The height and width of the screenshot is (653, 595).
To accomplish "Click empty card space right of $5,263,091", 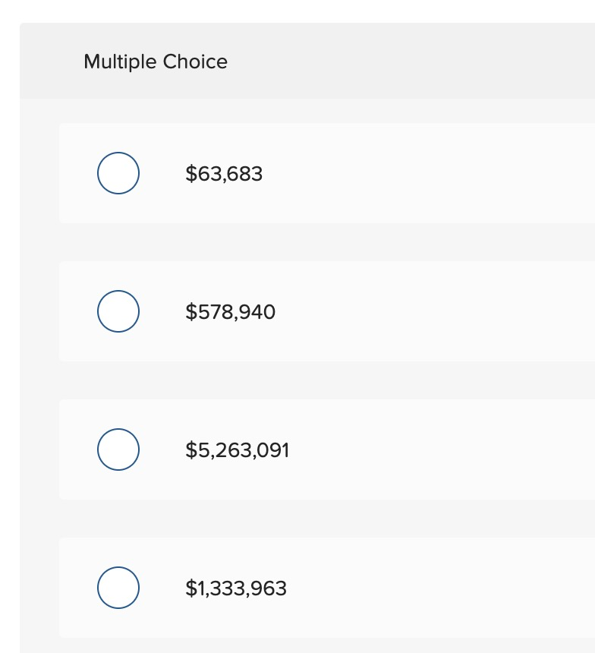I will coord(440,450).
